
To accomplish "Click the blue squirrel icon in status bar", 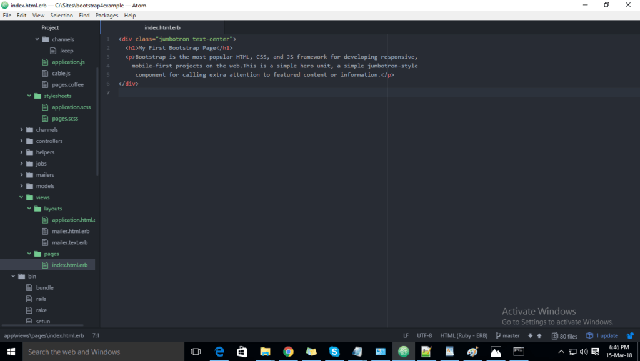I will pyautogui.click(x=630, y=336).
